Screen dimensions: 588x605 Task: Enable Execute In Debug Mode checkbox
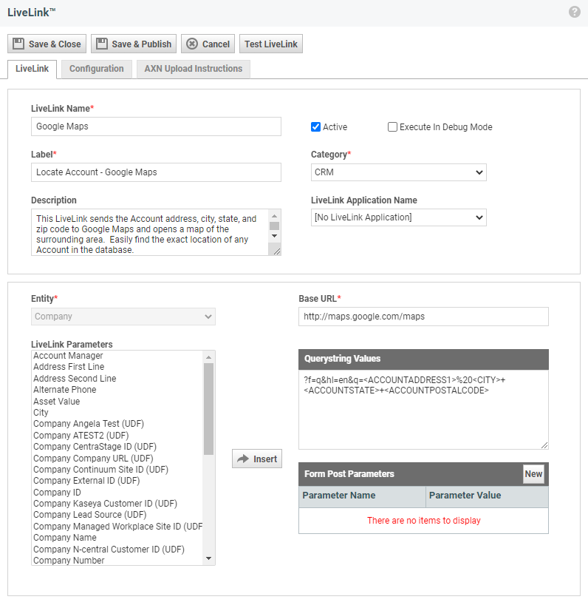(392, 127)
